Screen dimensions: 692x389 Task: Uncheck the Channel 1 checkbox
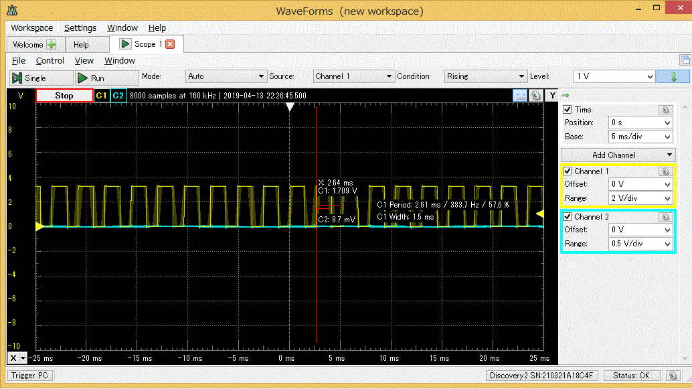[568, 171]
